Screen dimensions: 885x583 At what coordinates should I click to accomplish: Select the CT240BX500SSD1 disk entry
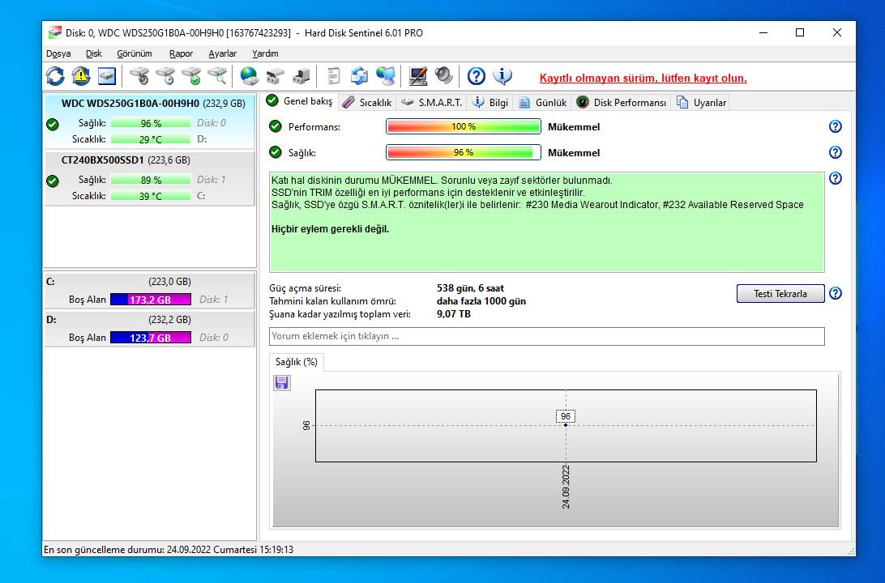pos(149,178)
